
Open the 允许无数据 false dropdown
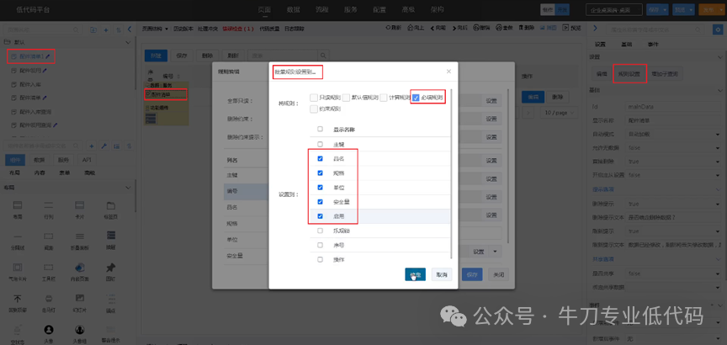point(674,148)
